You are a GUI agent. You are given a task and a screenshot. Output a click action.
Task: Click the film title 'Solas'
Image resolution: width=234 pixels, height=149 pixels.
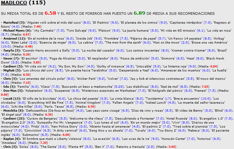pos(24,147)
